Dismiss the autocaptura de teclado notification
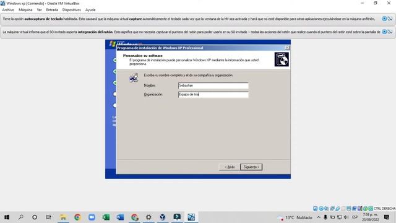Screen dimensions: 396x223 point(384,19)
